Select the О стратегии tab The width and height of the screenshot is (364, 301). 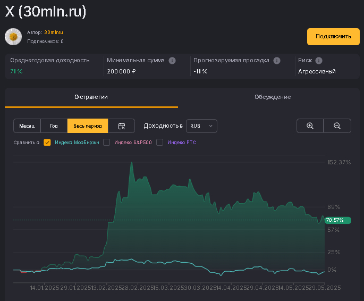91,97
